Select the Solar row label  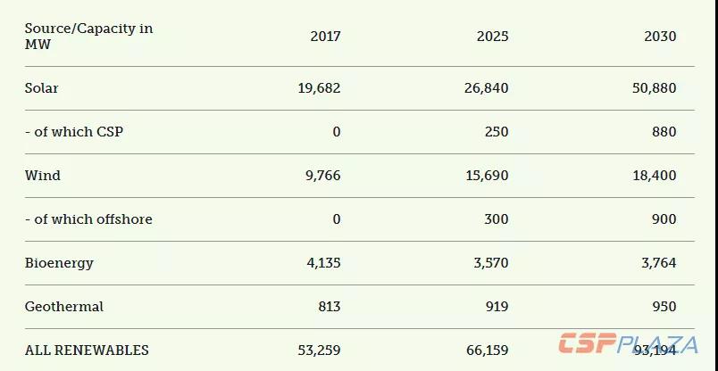point(42,87)
